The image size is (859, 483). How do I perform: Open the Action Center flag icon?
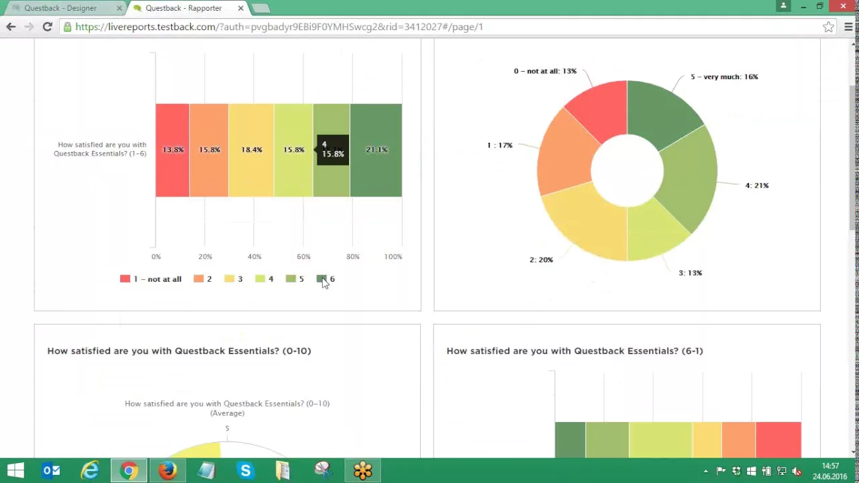pos(721,472)
